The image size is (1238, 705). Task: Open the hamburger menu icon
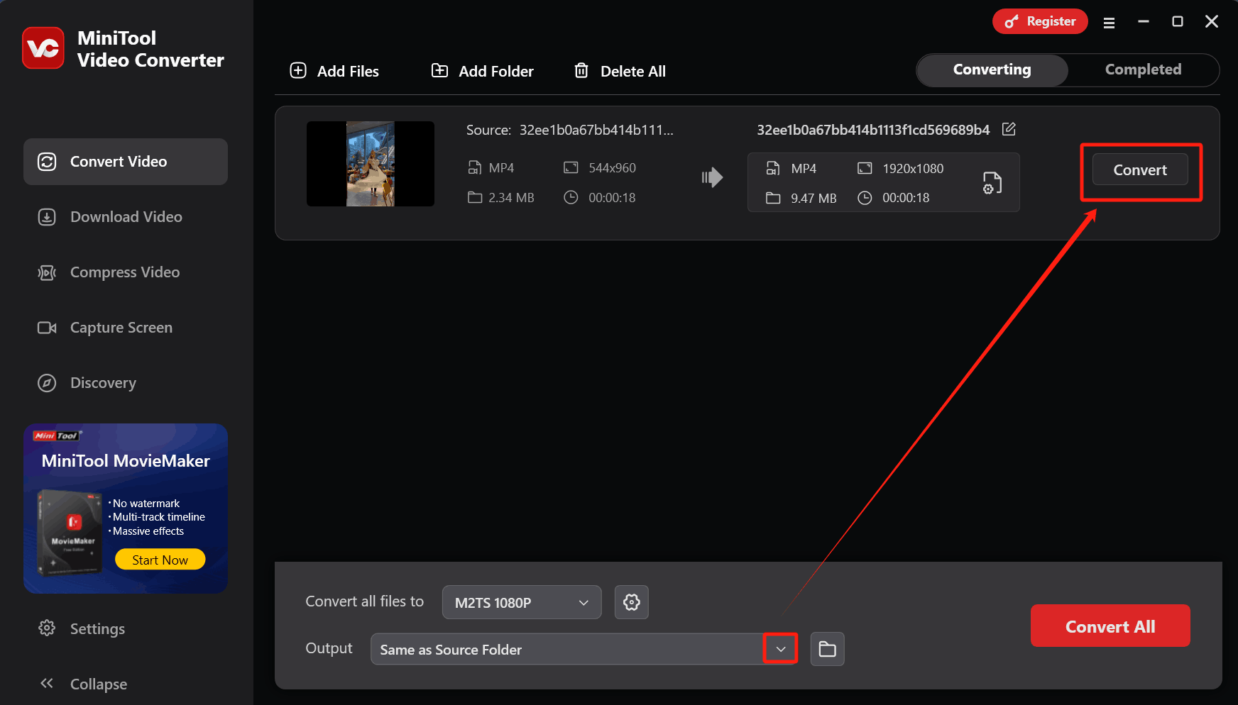point(1109,23)
